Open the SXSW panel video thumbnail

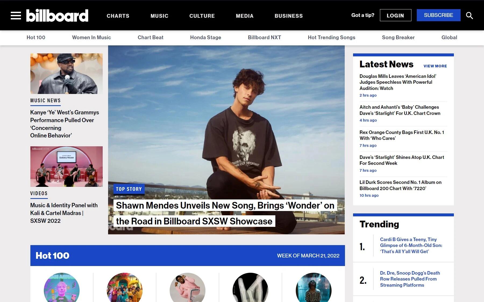tap(66, 166)
